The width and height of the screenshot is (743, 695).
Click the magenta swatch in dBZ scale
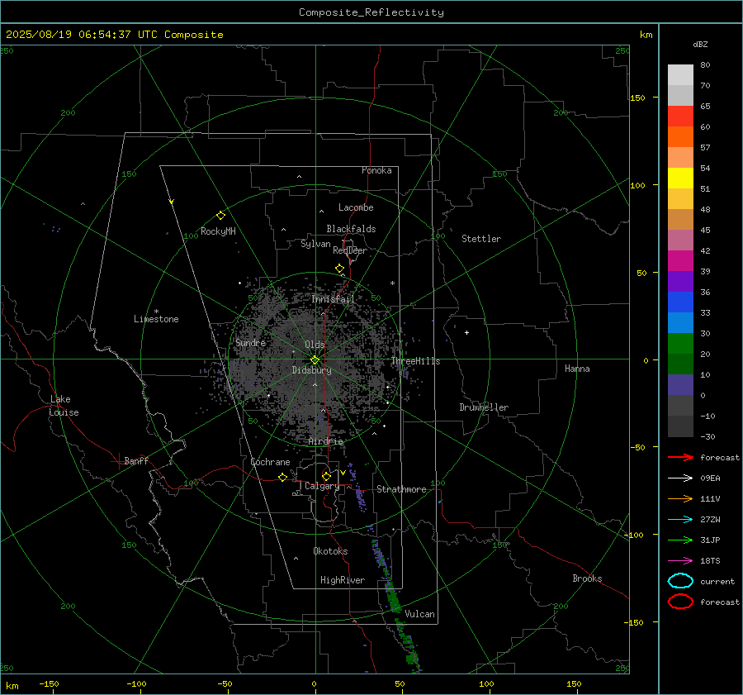point(680,261)
